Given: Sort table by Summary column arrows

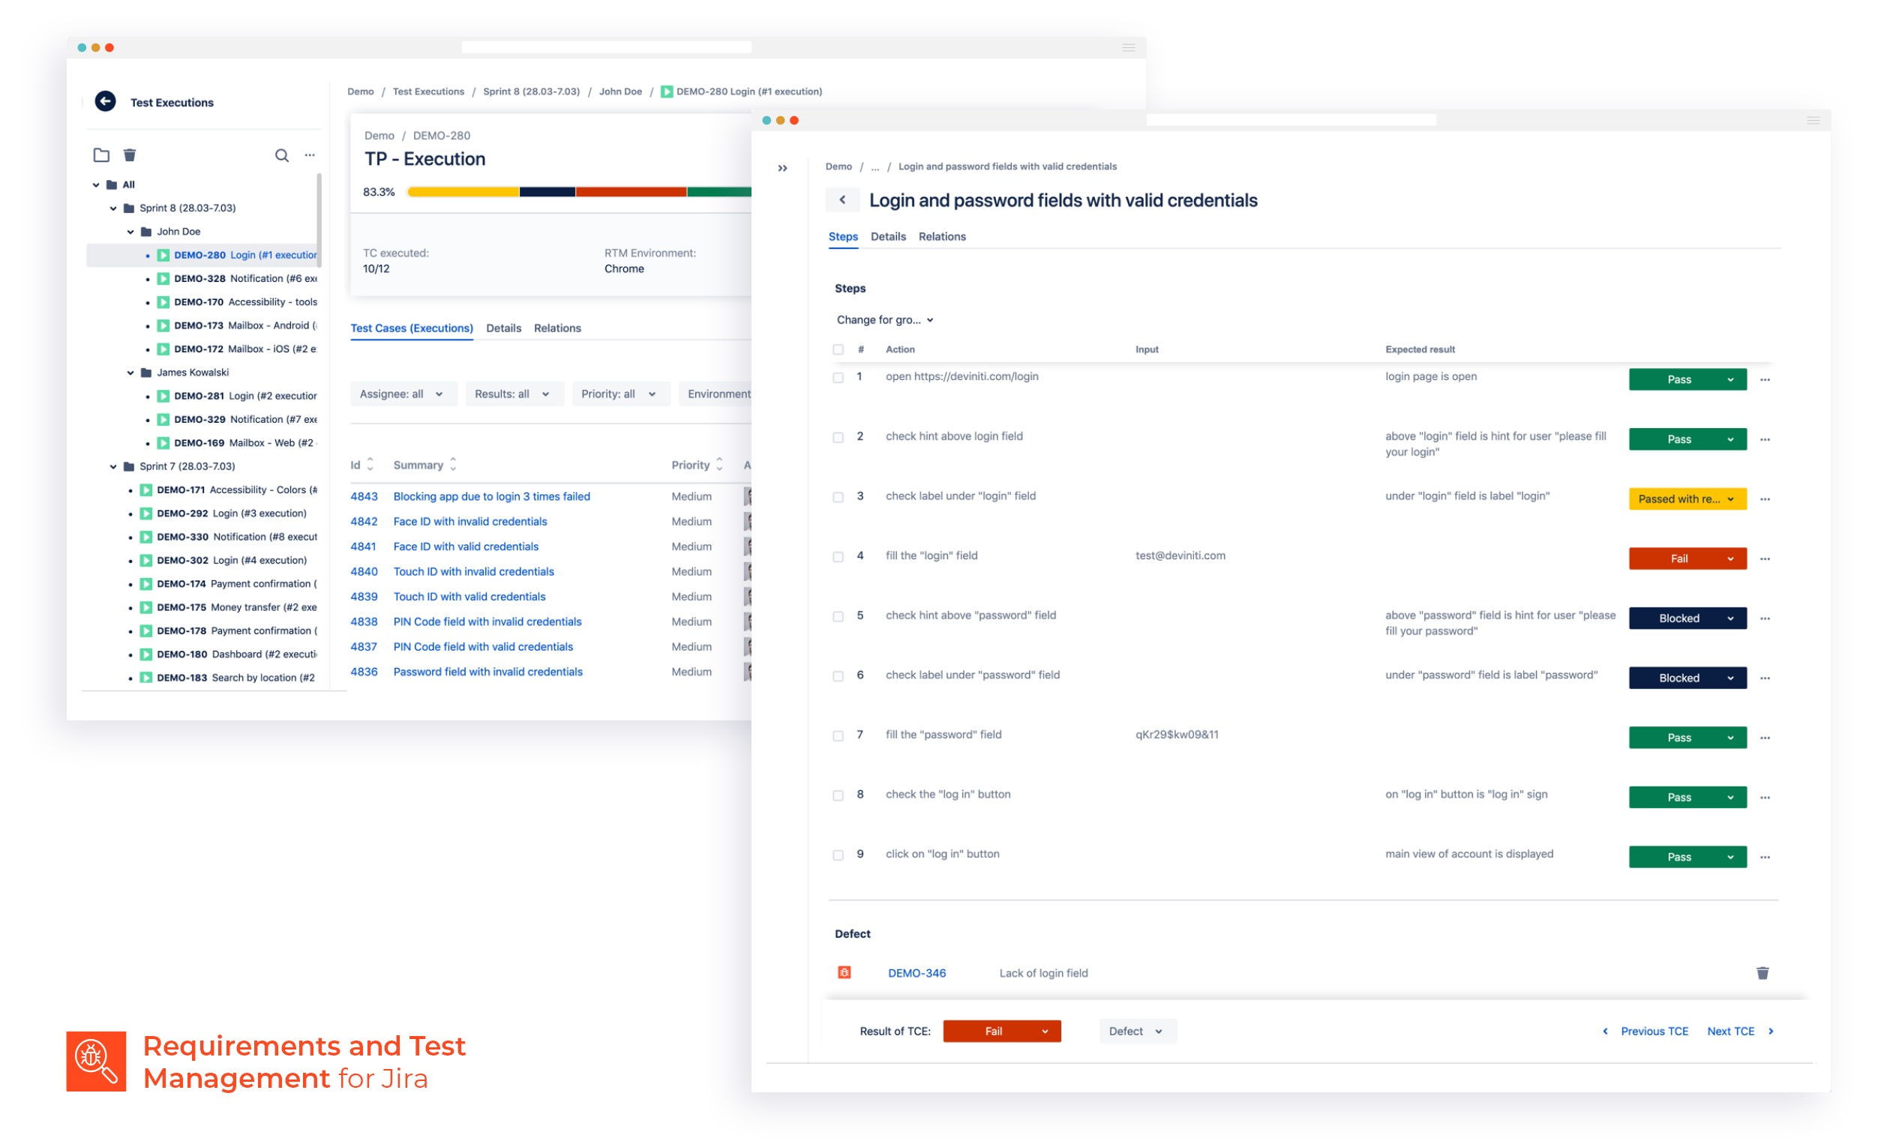Looking at the screenshot, I should click(x=454, y=466).
